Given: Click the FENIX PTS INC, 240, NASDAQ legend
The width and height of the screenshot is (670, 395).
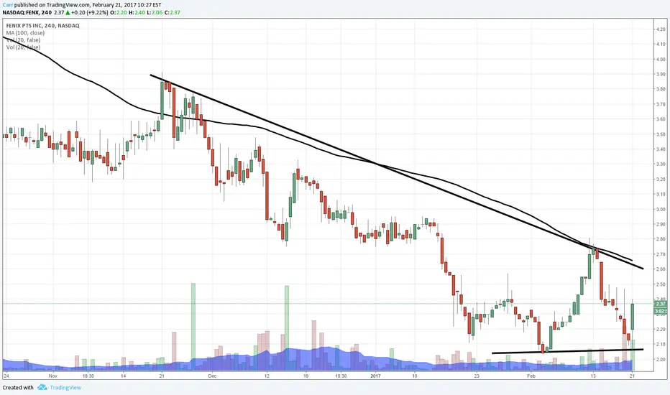Looking at the screenshot, I should [x=42, y=26].
